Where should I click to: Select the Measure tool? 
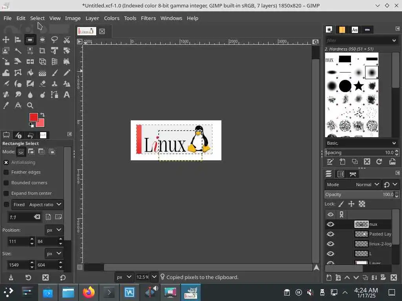coord(18,105)
